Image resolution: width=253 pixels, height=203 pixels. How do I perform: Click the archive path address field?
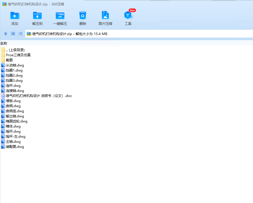point(139,34)
